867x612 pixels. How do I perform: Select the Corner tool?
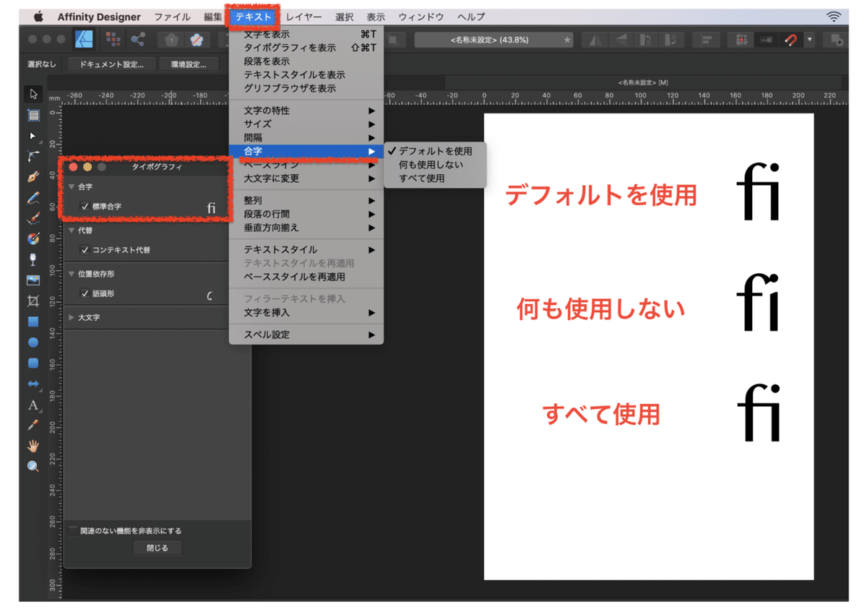tap(33, 156)
